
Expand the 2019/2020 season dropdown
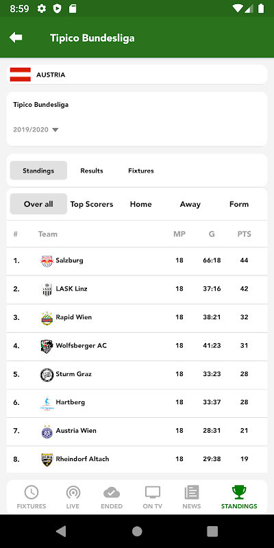click(x=36, y=129)
